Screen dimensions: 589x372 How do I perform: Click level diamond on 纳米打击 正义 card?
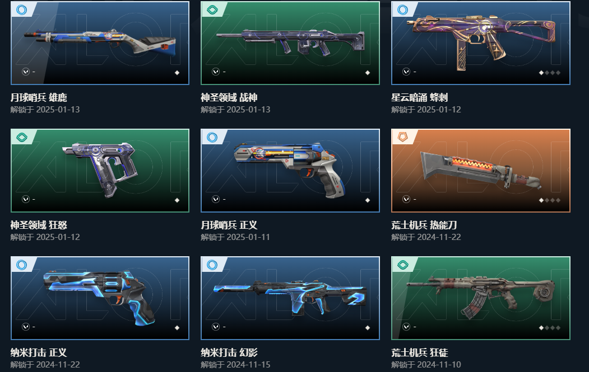pyautogui.click(x=177, y=328)
